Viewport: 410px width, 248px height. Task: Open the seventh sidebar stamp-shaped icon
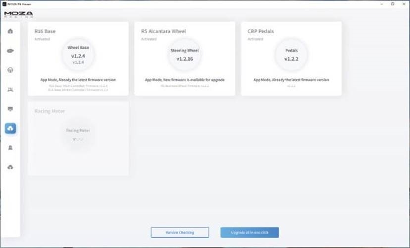click(x=10, y=148)
